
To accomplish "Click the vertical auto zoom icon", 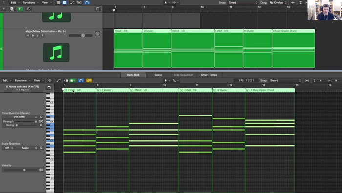I will [301, 2].
